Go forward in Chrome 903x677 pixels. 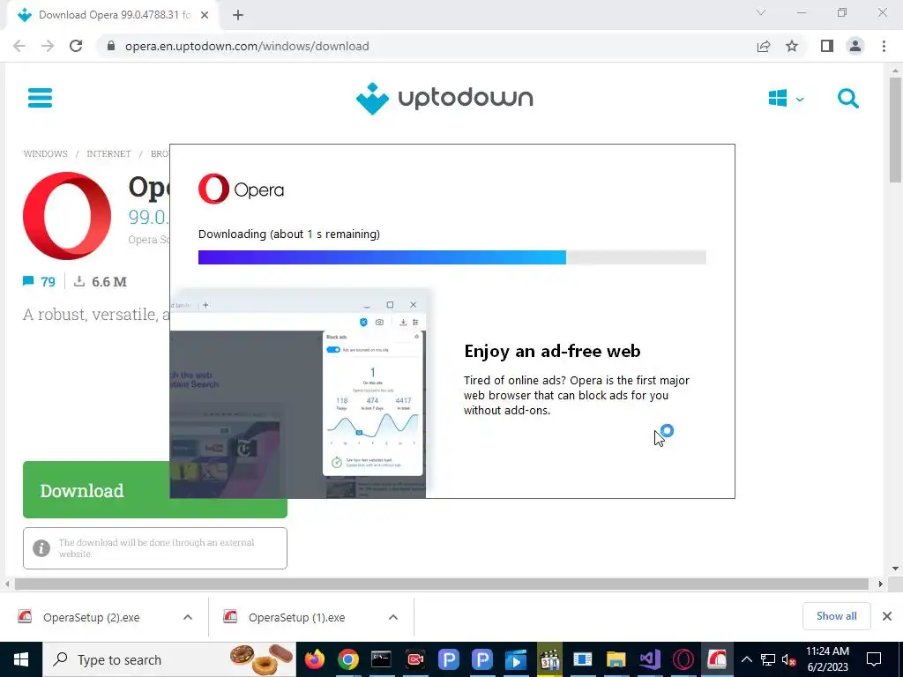[x=48, y=46]
